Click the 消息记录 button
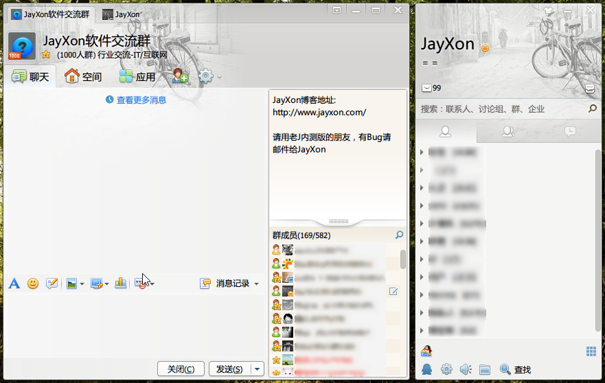The height and width of the screenshot is (383, 605). [233, 283]
